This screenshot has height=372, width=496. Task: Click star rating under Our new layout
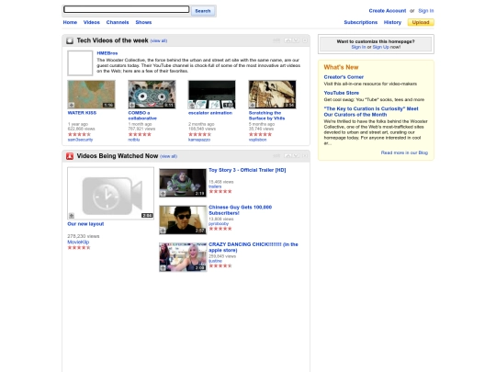pyautogui.click(x=79, y=248)
